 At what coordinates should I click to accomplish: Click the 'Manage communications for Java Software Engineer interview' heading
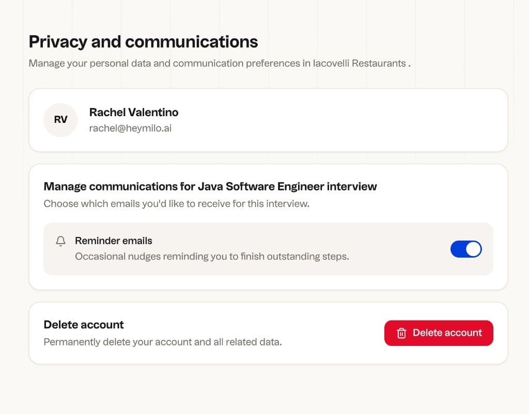pyautogui.click(x=210, y=186)
